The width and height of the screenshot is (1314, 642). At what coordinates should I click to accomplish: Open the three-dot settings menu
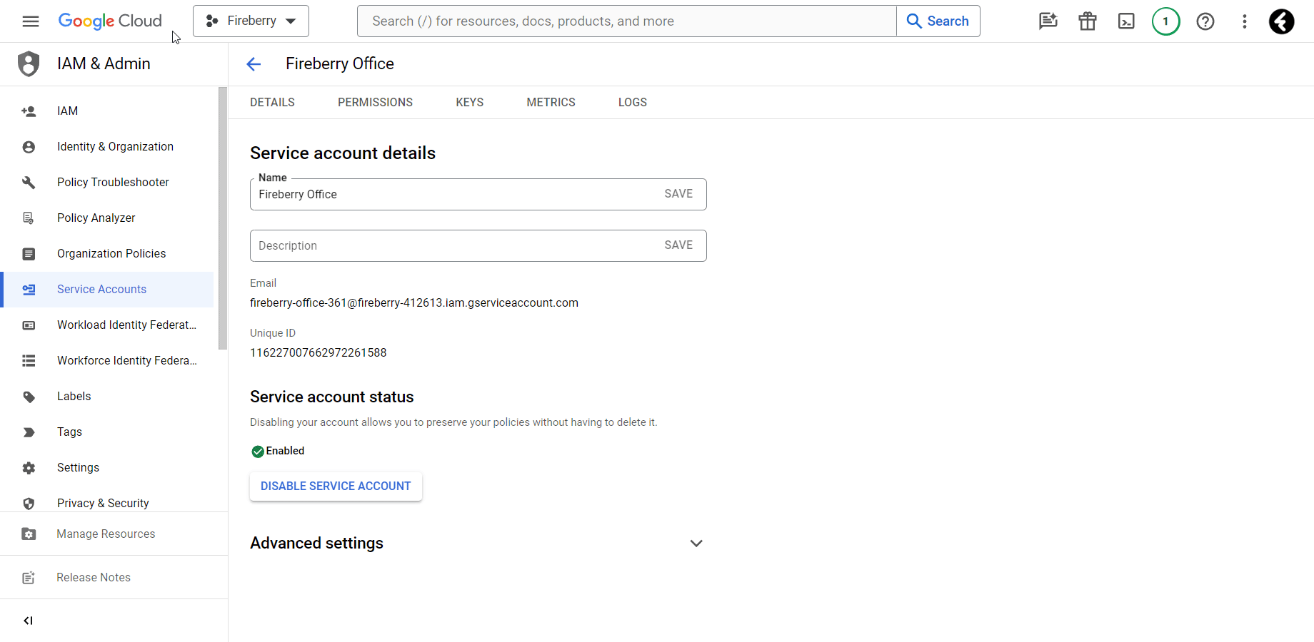1245,21
